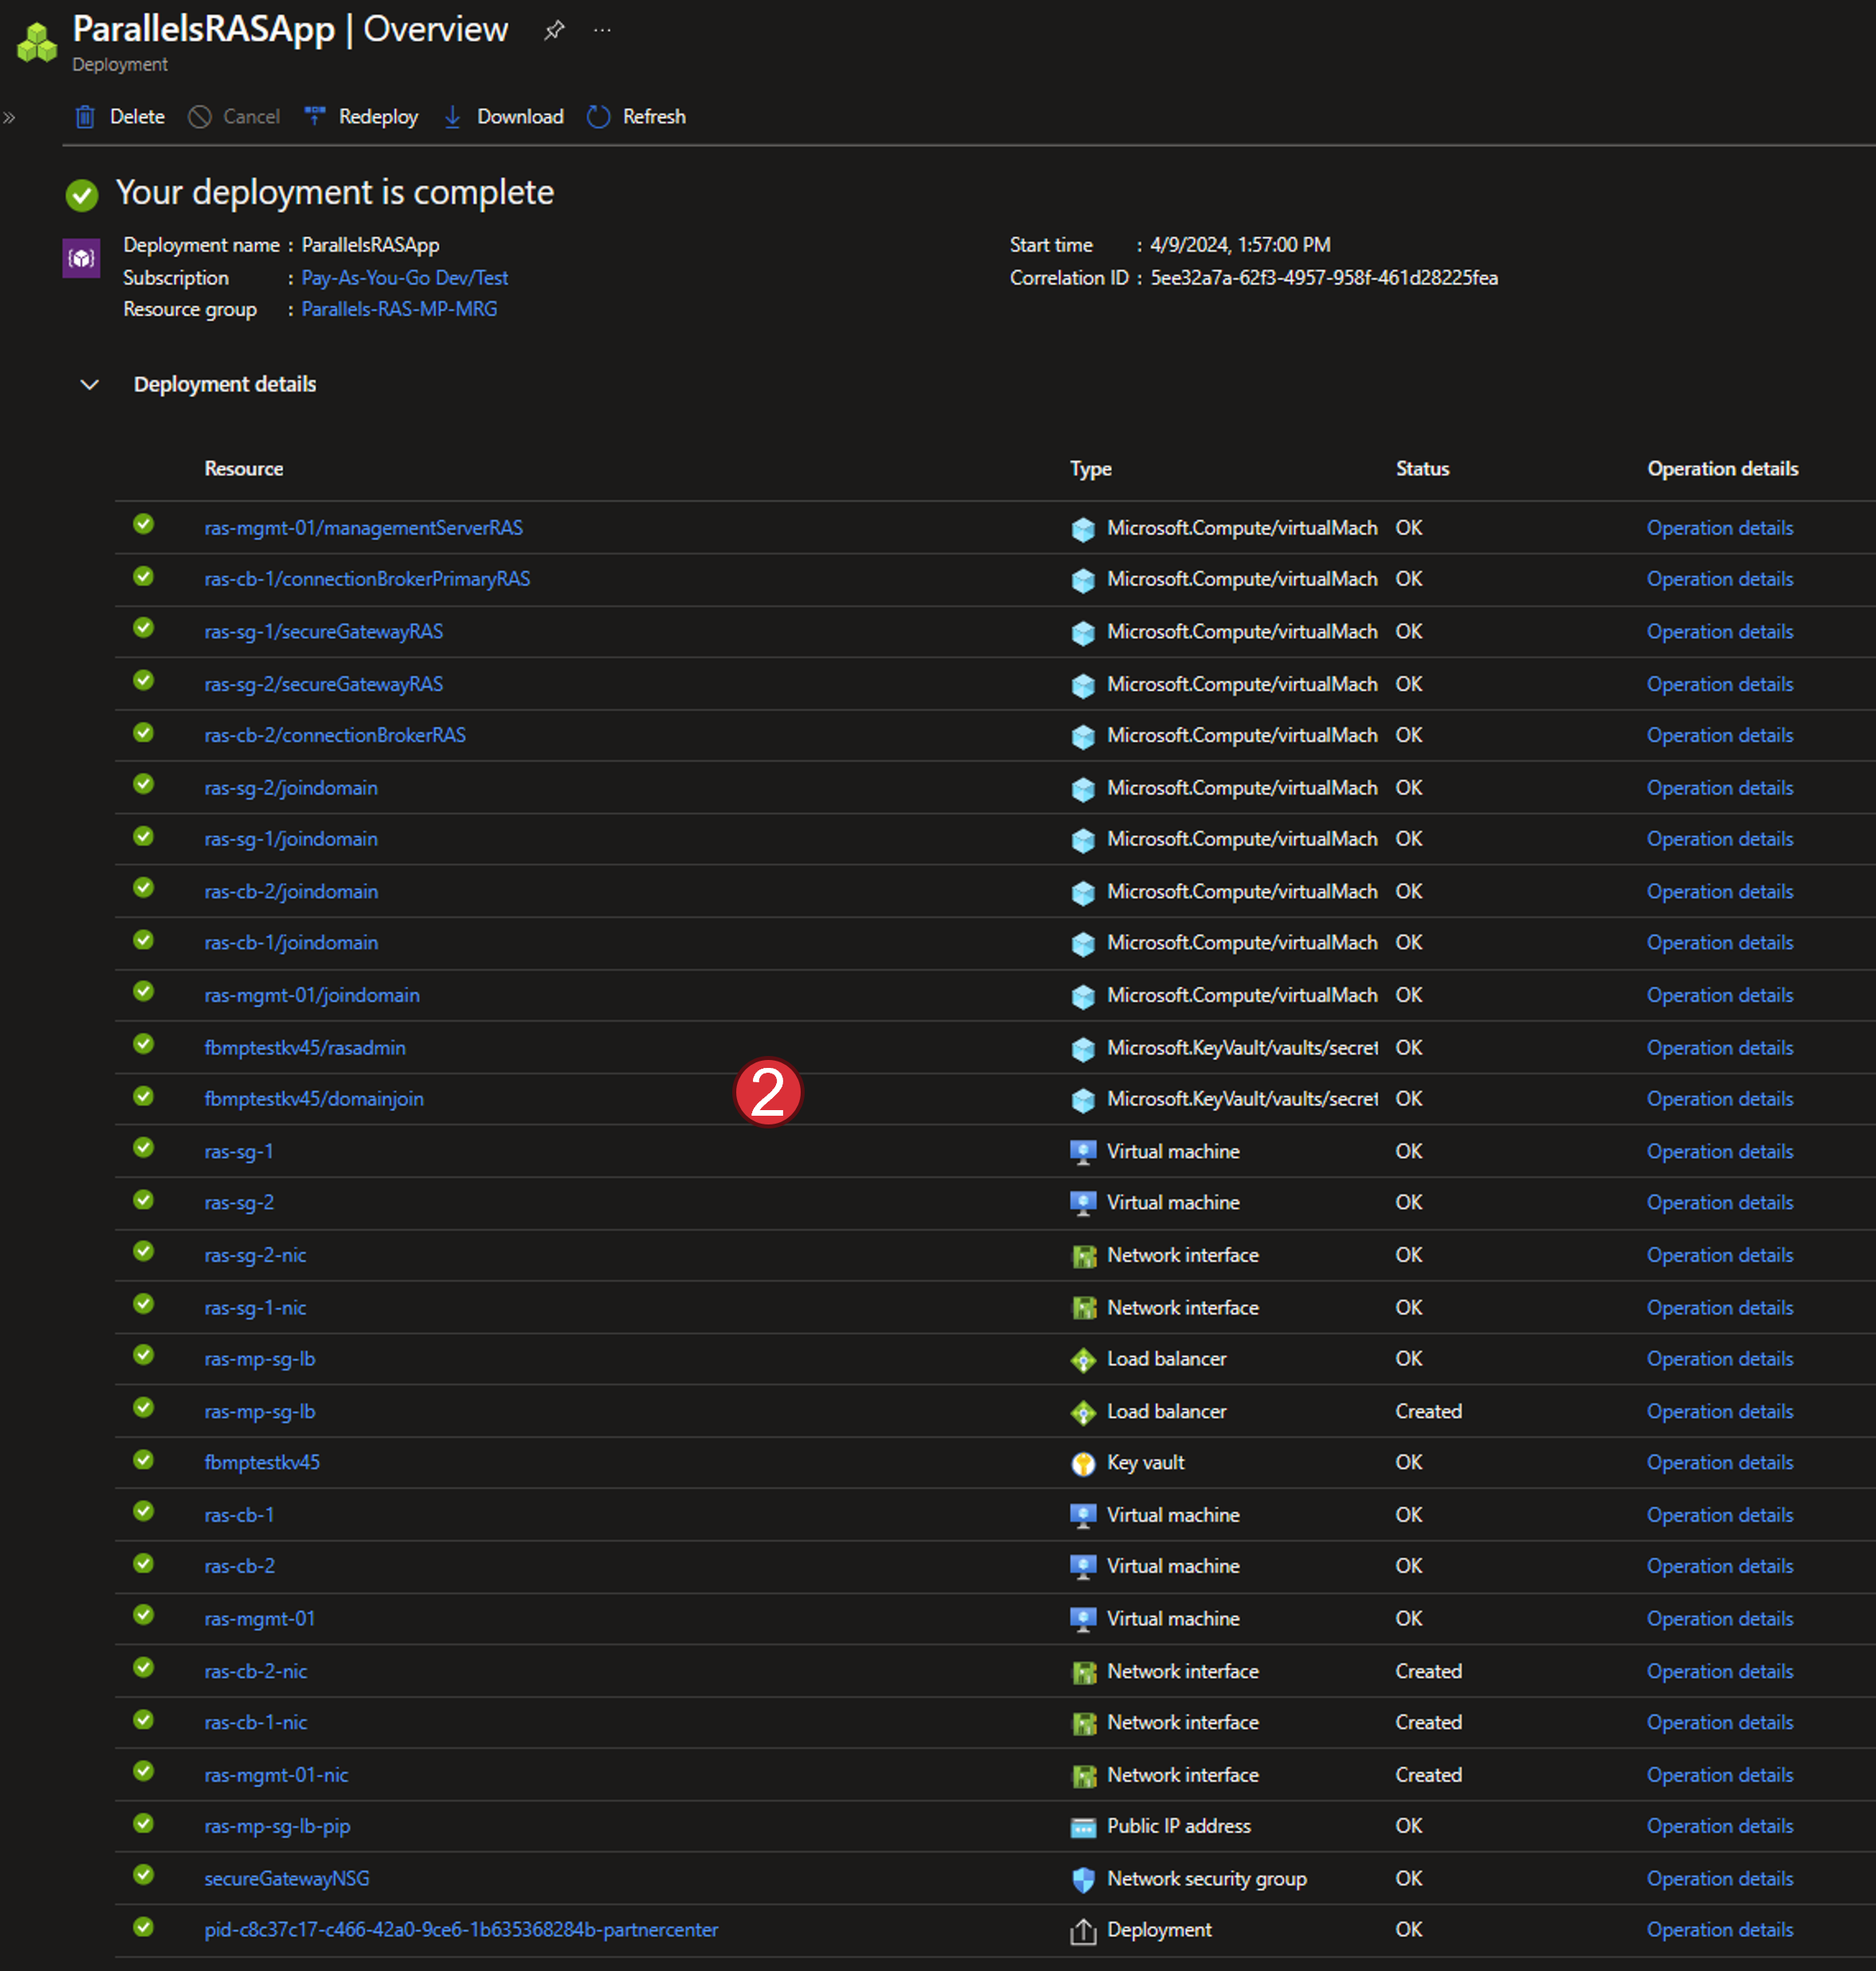Click the purple deployment cube icon

click(x=81, y=258)
